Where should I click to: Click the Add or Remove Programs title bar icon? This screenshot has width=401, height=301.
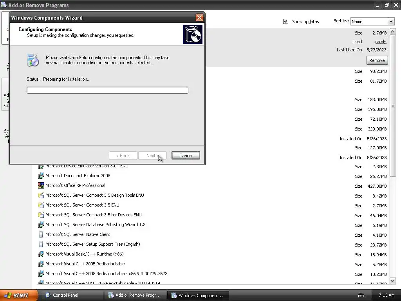(4, 5)
